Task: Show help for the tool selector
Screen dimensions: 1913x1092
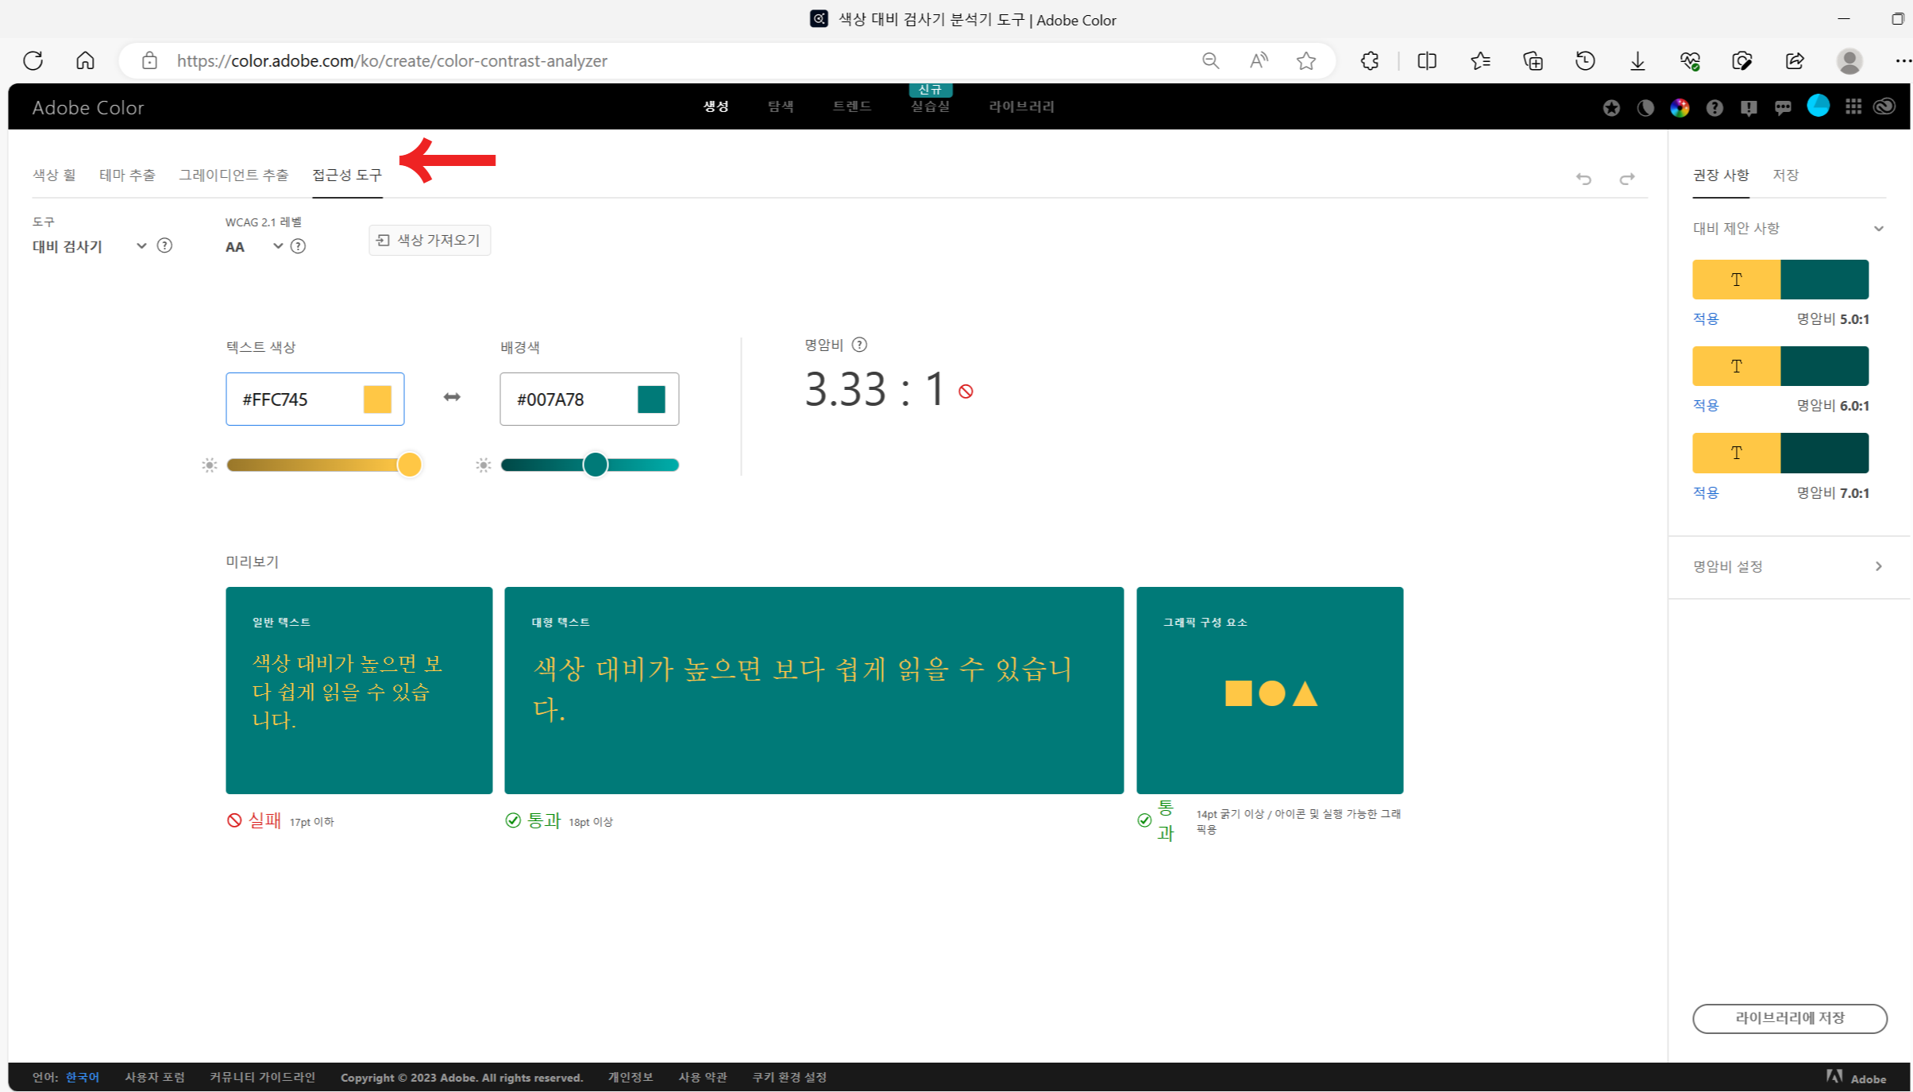Action: (x=164, y=245)
